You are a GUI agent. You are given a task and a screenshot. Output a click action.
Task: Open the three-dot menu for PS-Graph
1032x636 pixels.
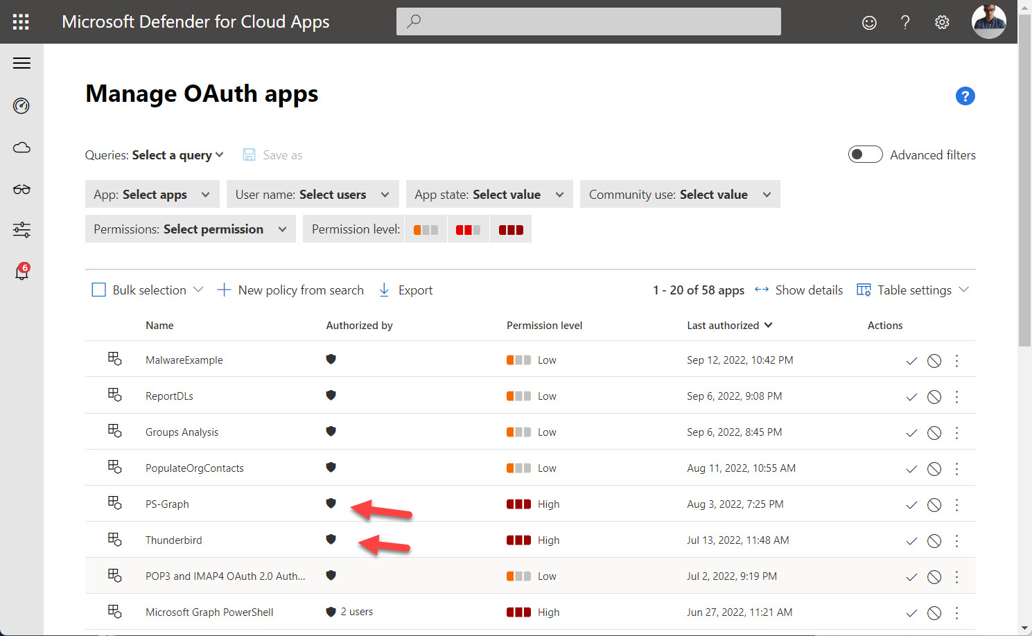(956, 504)
